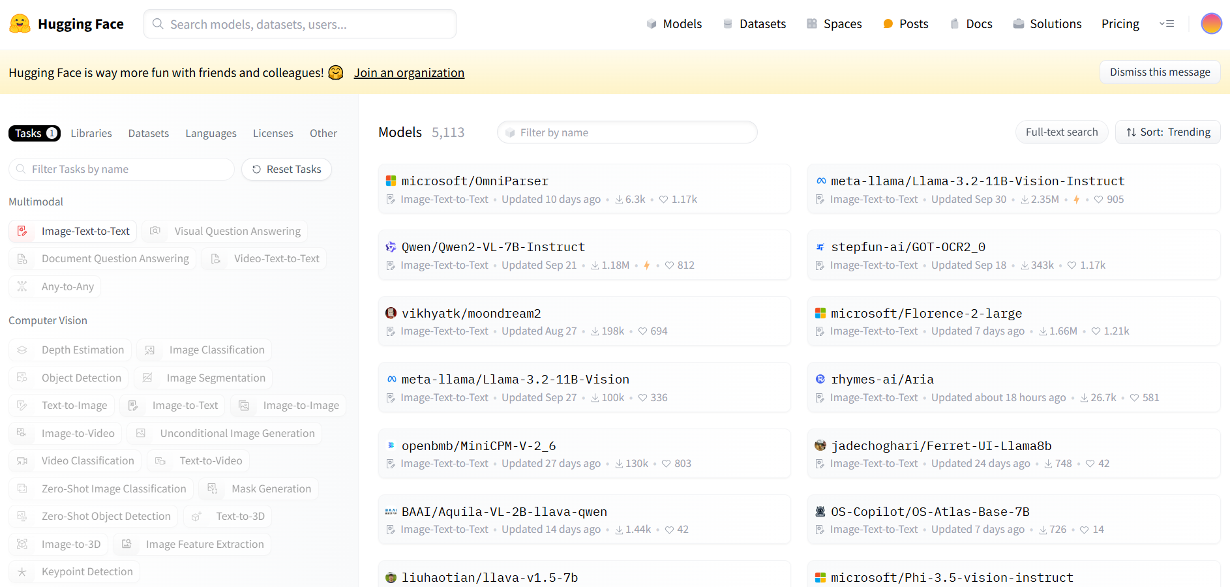Click the Image-Text-to-Text type icon on rhymes-ai/Aria
This screenshot has width=1230, height=587.
pyautogui.click(x=820, y=398)
